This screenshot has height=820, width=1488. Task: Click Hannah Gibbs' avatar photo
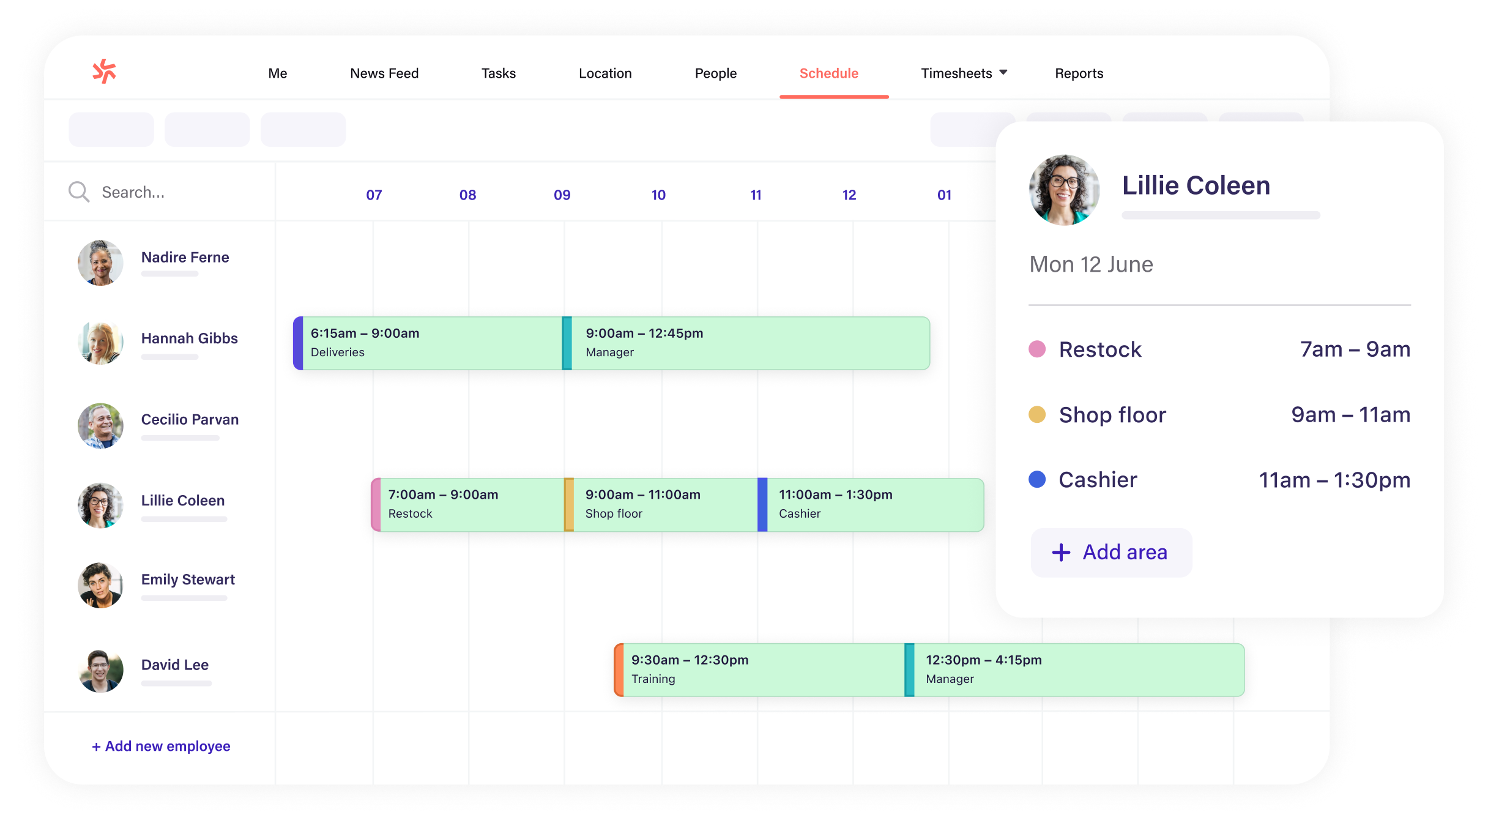pos(101,344)
